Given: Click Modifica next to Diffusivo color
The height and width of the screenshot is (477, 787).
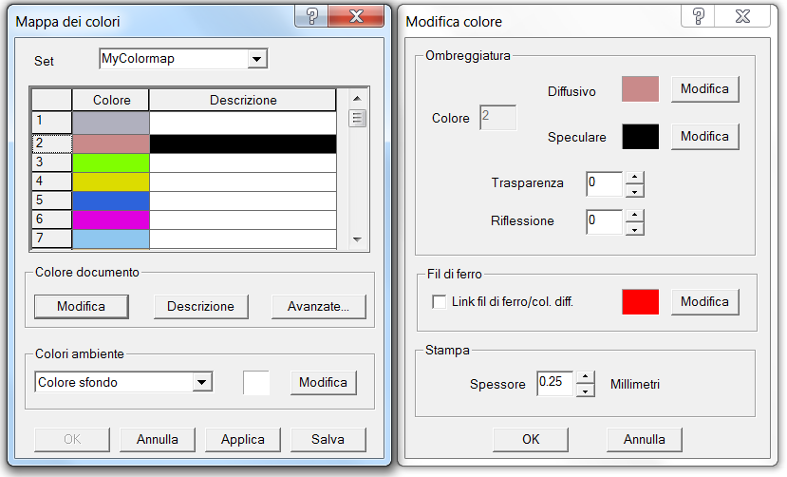Looking at the screenshot, I should click(x=704, y=89).
